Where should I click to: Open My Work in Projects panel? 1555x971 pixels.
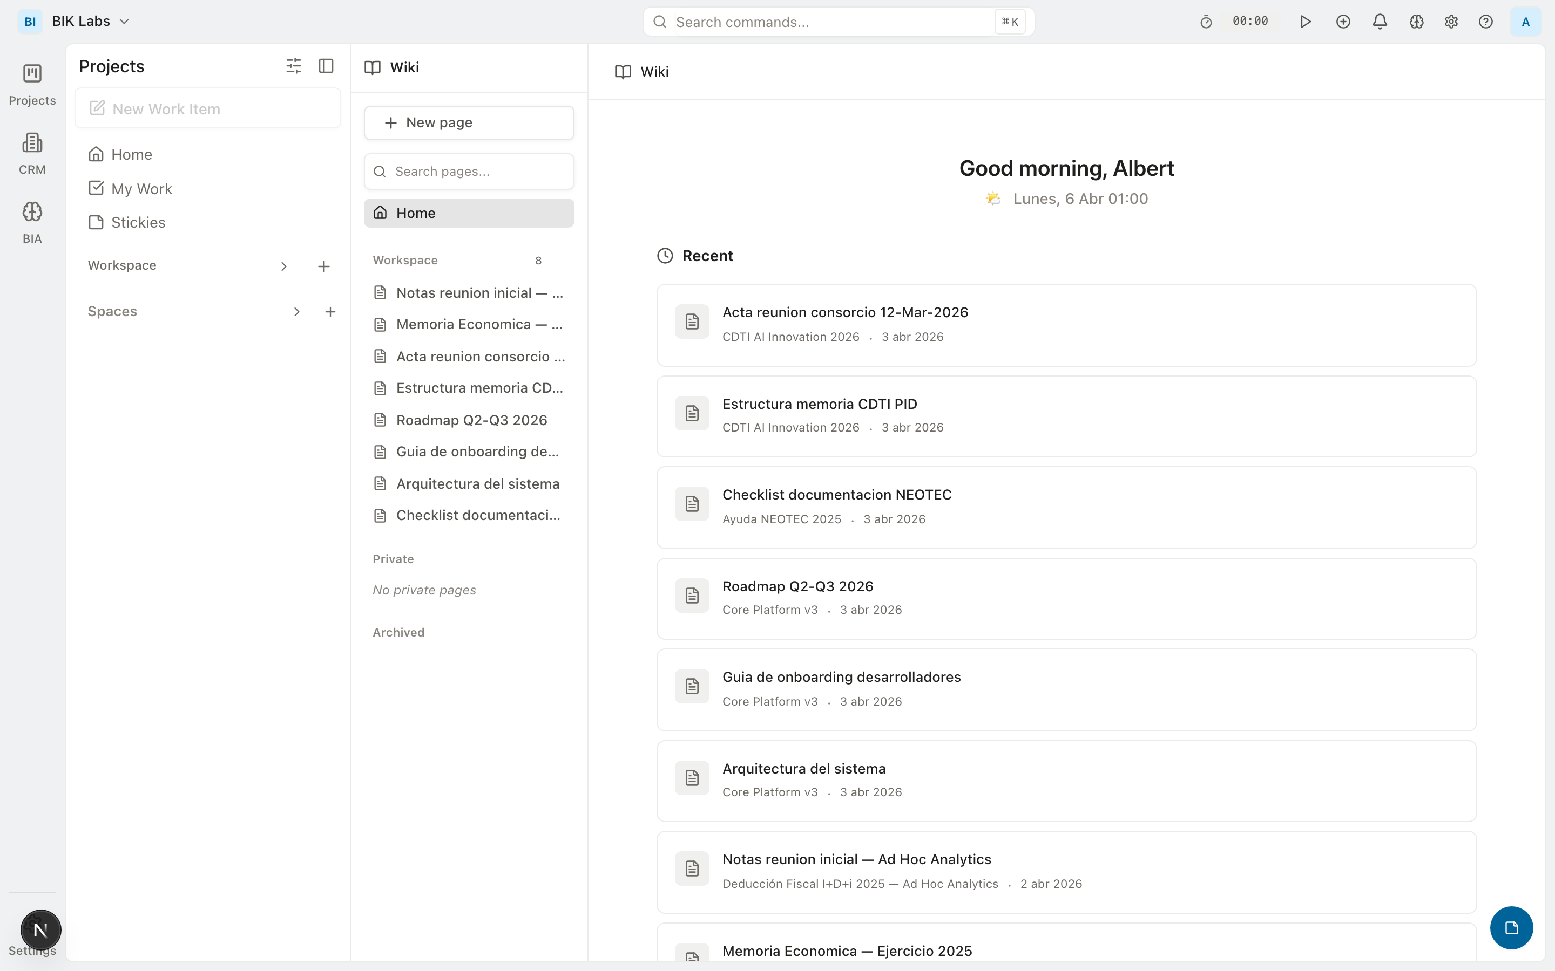141,189
